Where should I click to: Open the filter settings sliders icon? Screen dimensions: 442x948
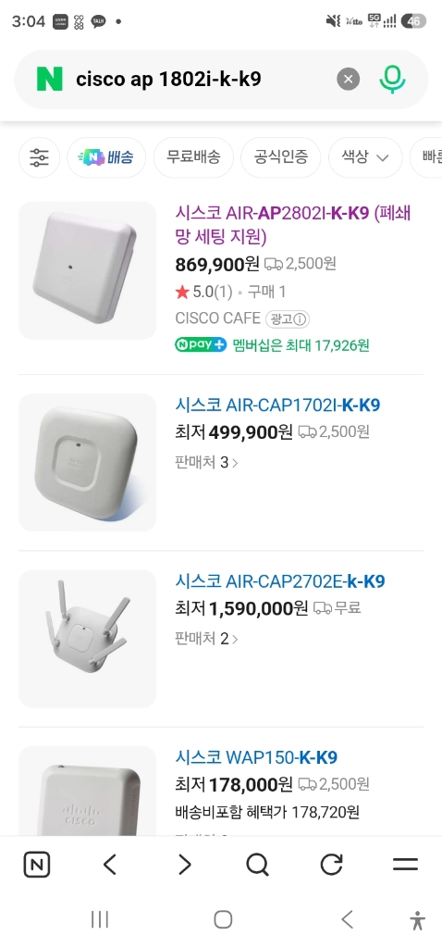tap(39, 157)
